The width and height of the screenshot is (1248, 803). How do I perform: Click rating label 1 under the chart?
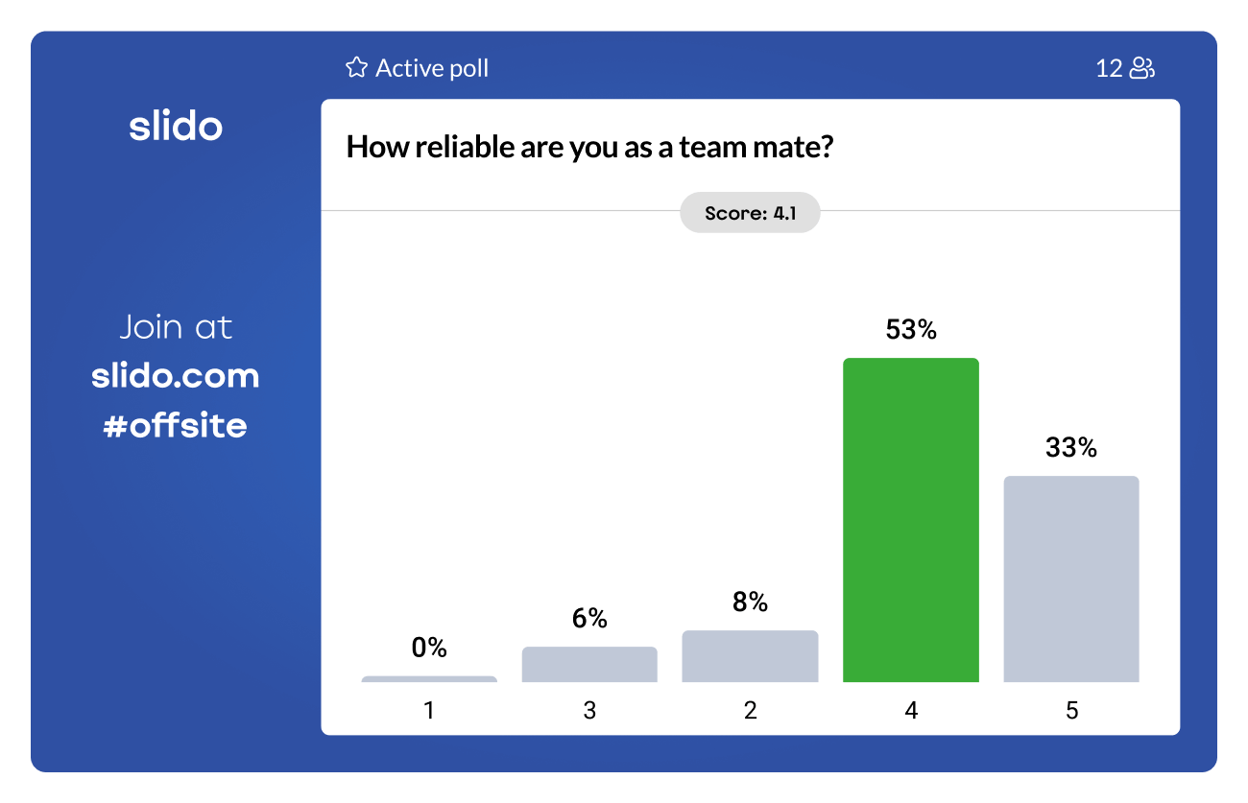pyautogui.click(x=429, y=710)
